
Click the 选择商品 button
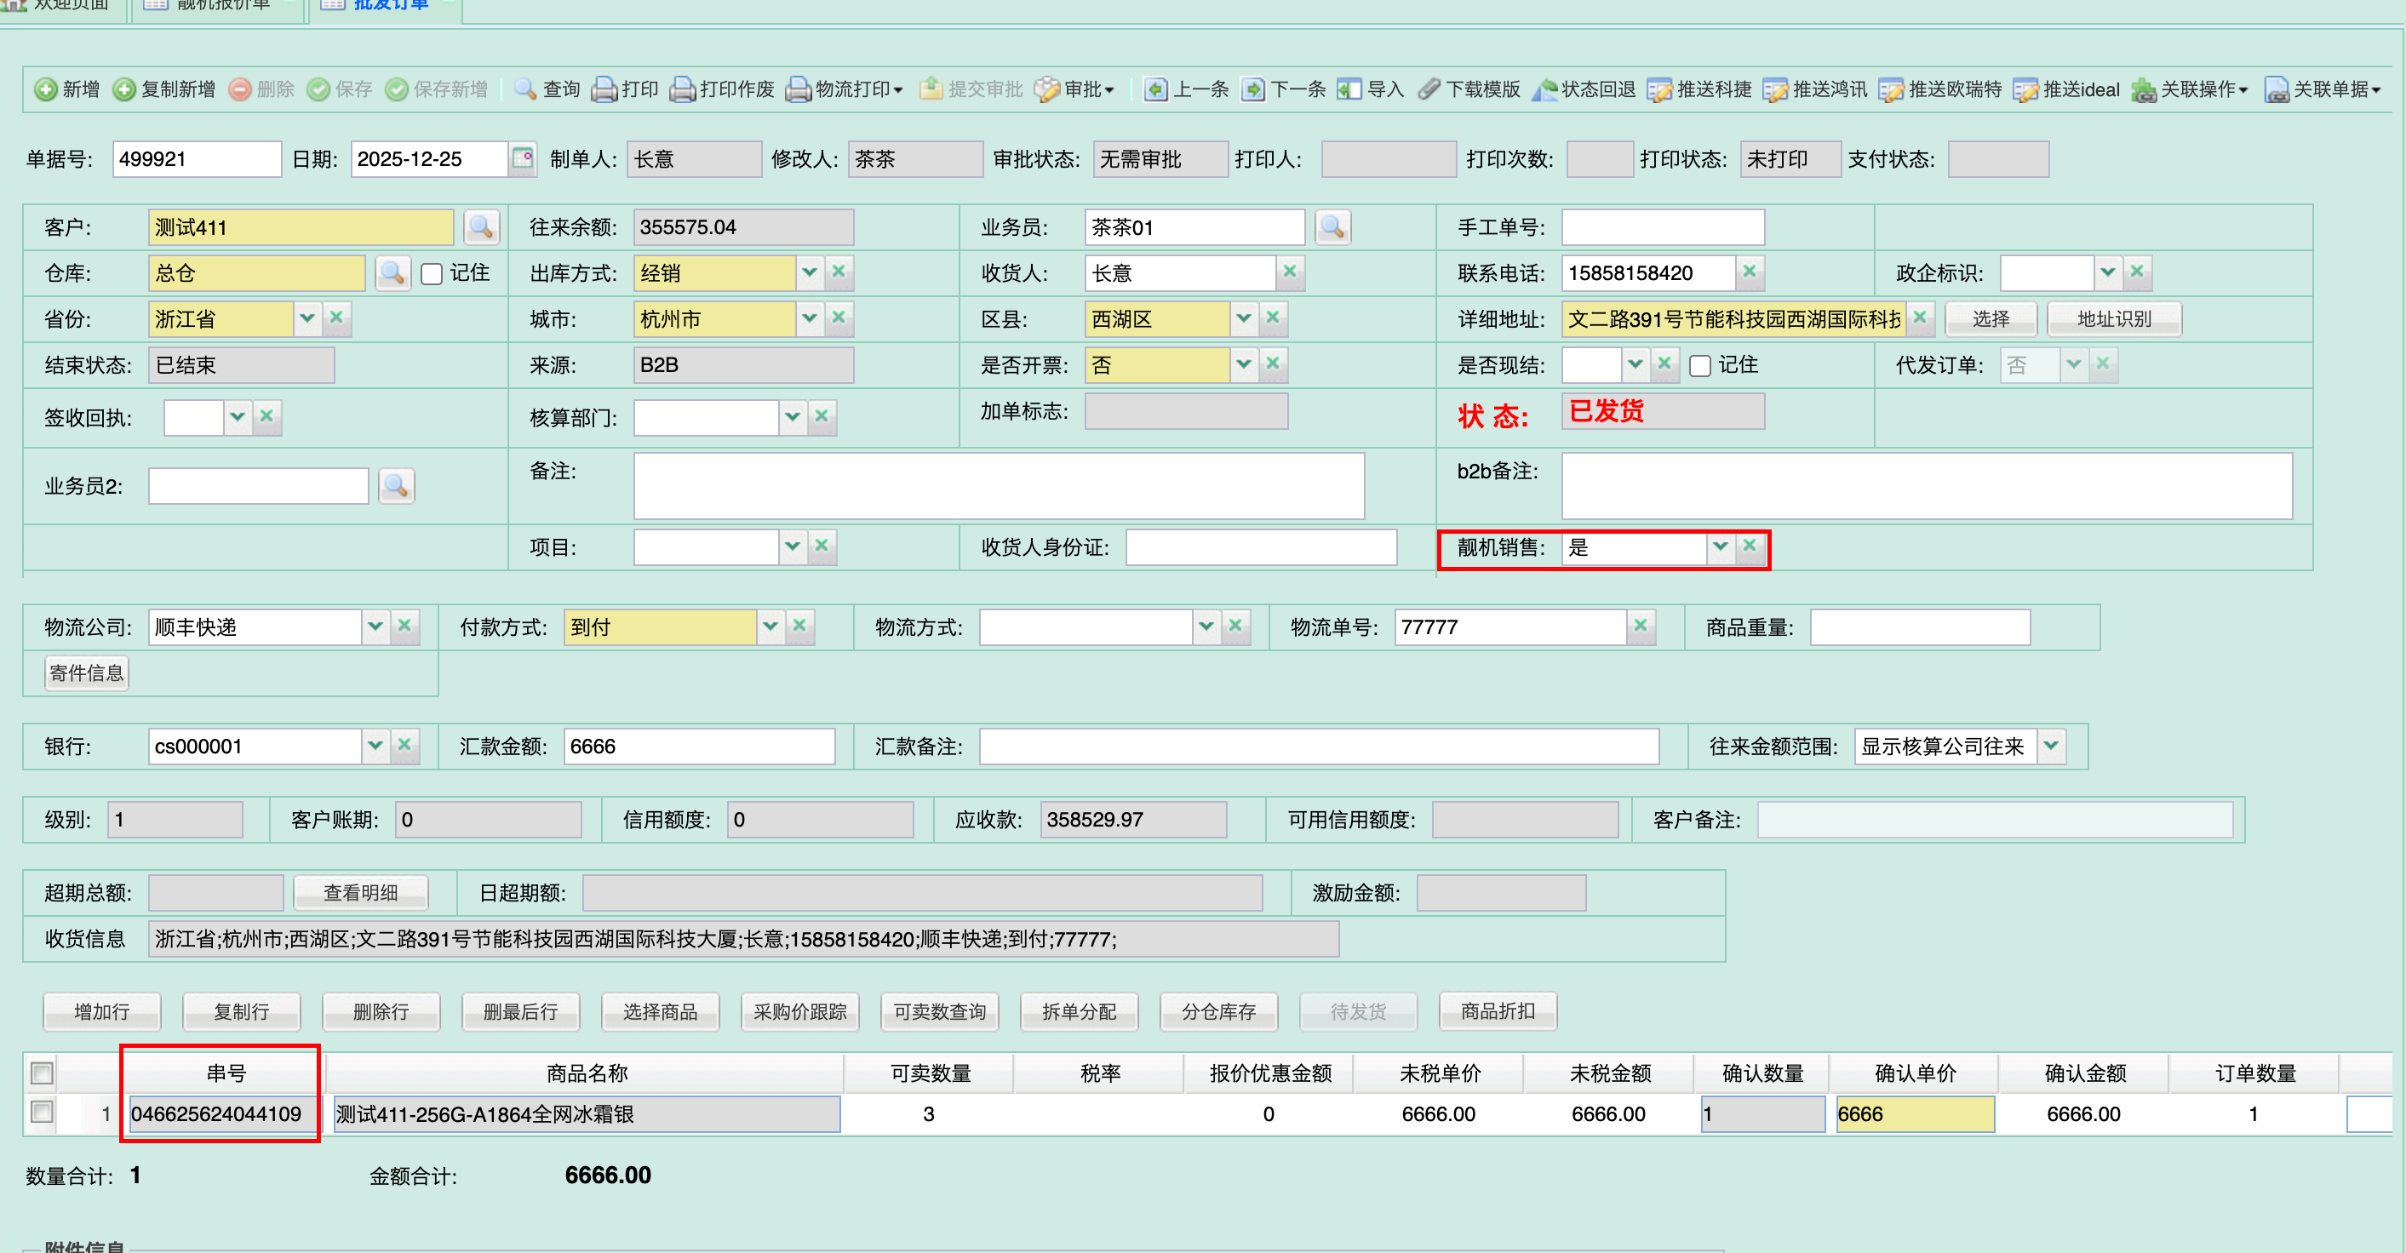click(x=660, y=1011)
